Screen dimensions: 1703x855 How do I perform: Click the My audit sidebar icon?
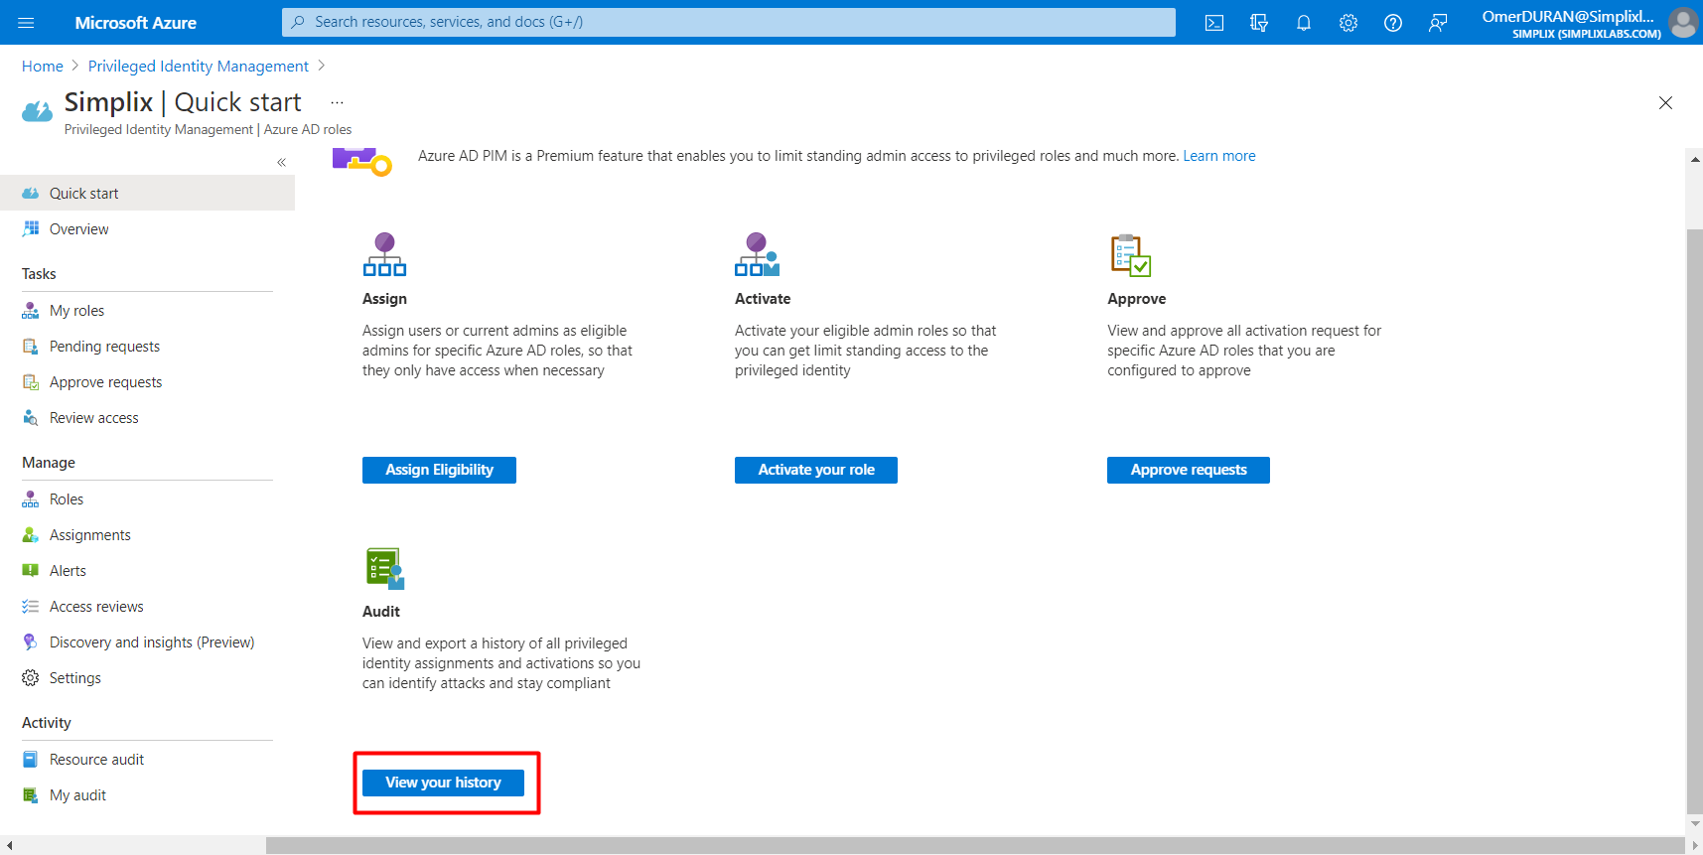coord(31,795)
